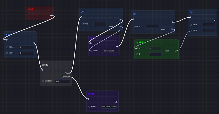Viewport: 219px width, 114px height.
Task: Edit the Hello World! value field
Action: (110, 51)
